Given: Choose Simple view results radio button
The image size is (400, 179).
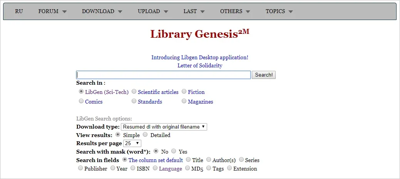Looking at the screenshot, I should pos(117,134).
